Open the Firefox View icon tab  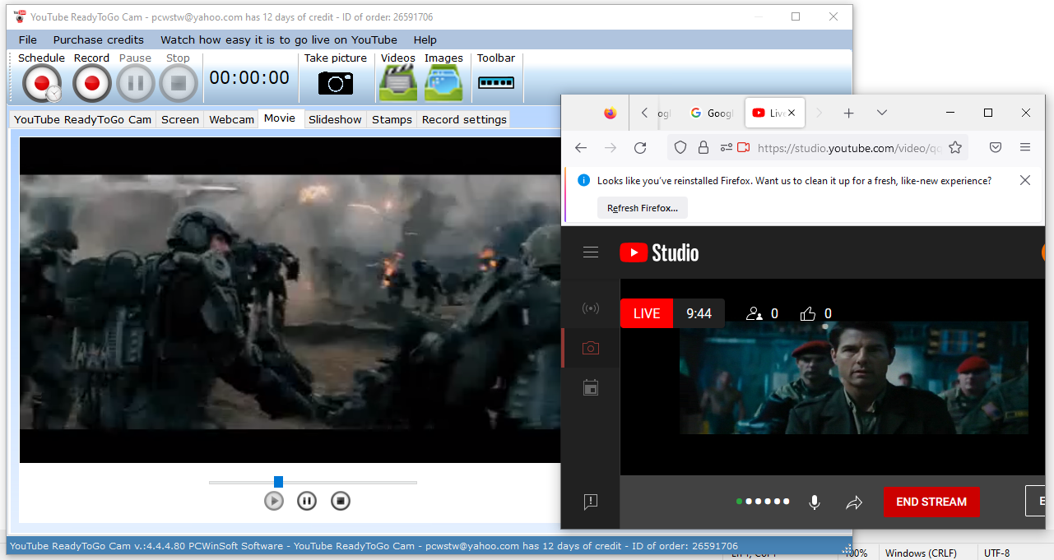[610, 113]
